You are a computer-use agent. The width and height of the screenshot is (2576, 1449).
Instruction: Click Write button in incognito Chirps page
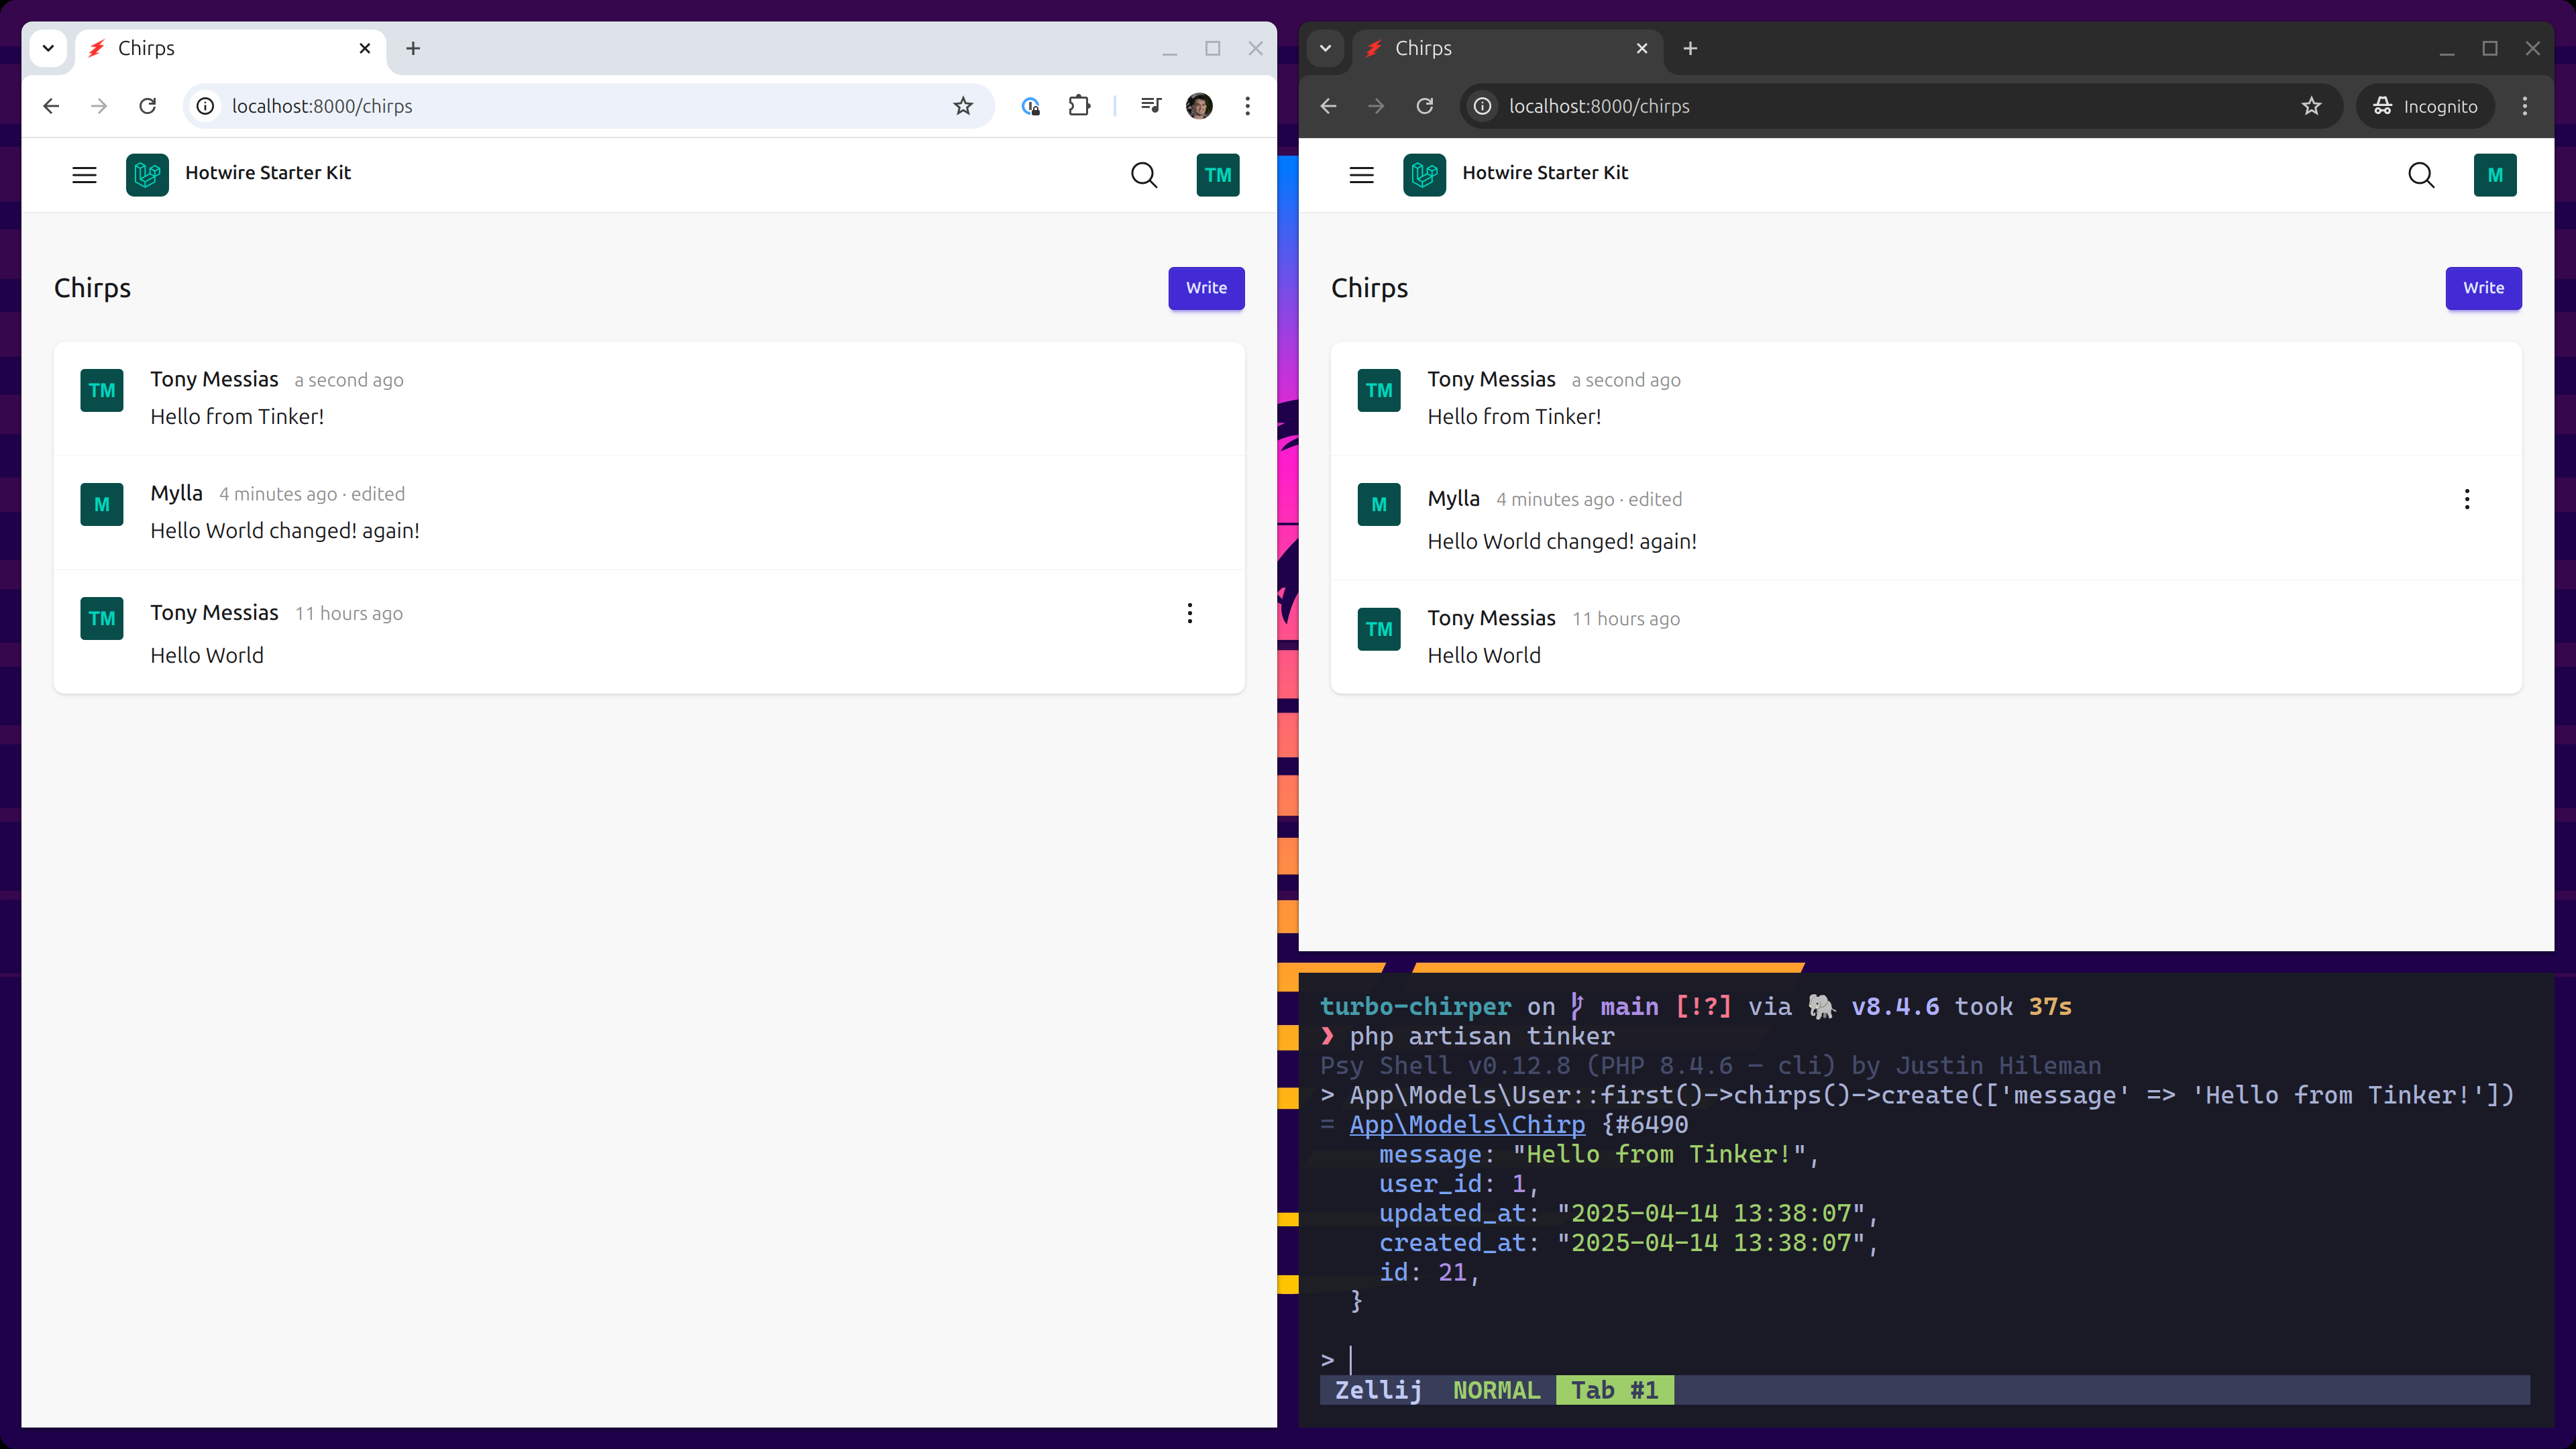pyautogui.click(x=2483, y=288)
